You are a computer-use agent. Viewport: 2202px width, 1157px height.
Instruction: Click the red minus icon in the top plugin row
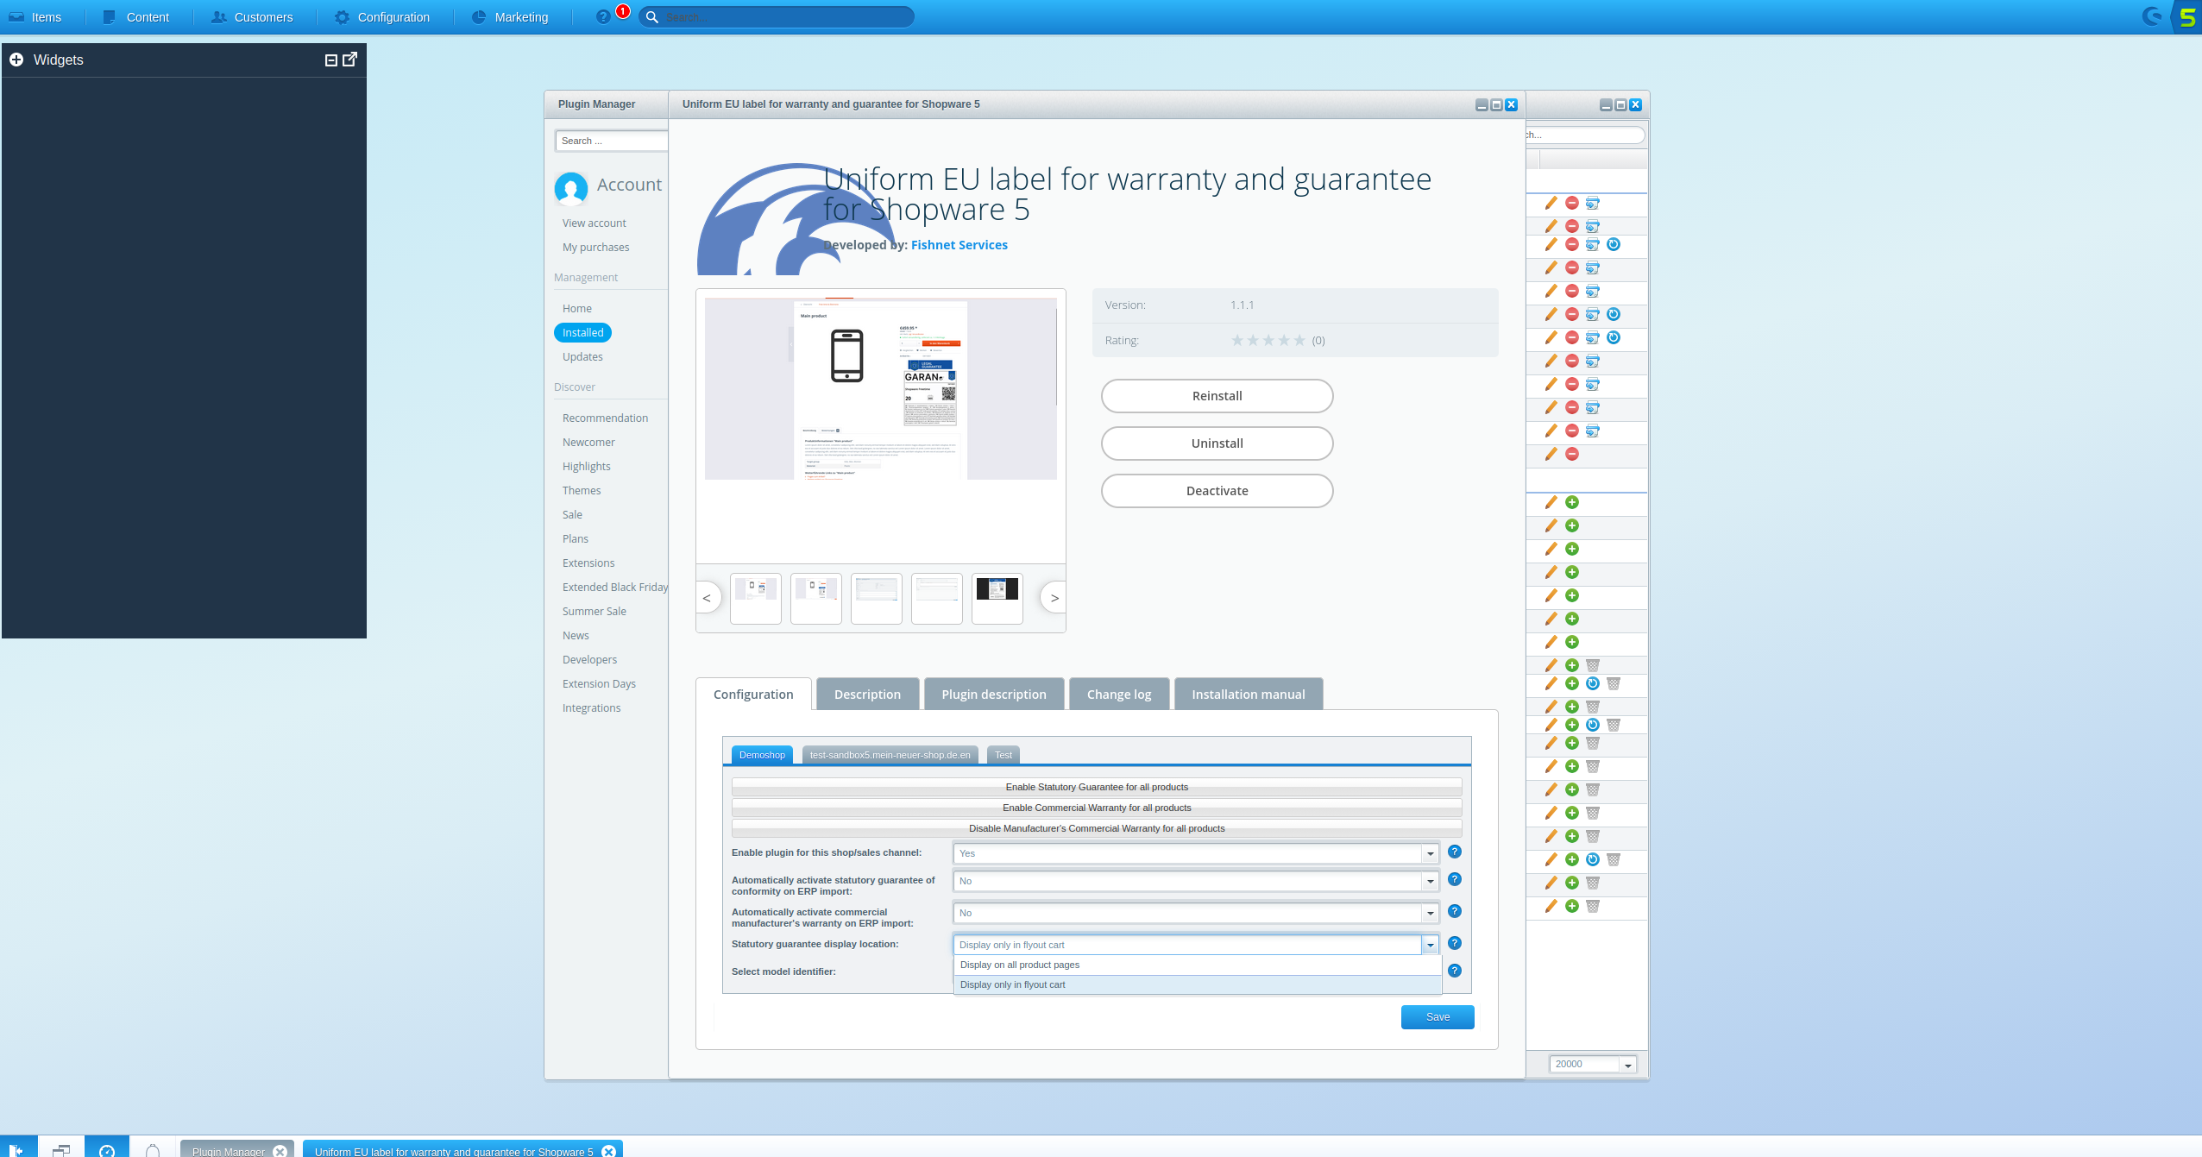[1572, 203]
